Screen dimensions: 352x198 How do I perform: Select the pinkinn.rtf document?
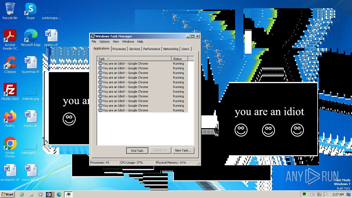pos(51,38)
